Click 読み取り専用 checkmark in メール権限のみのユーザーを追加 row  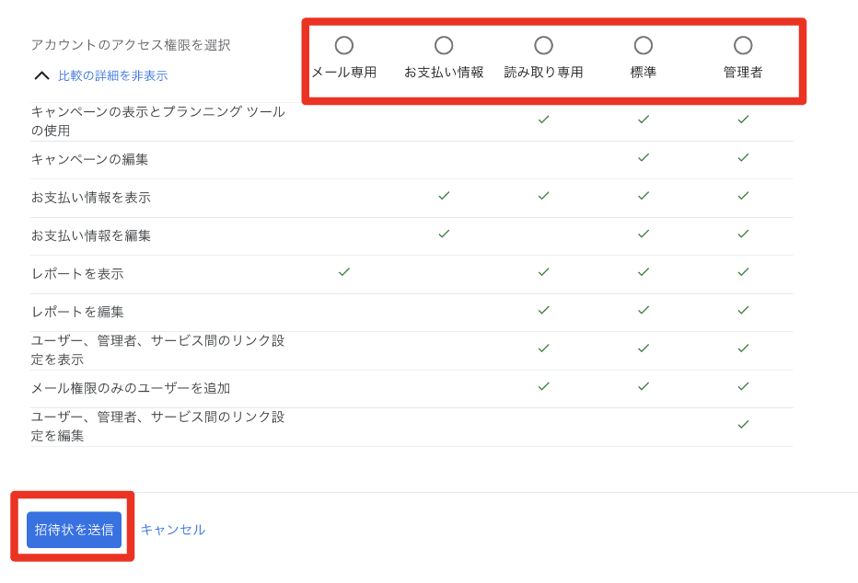pyautogui.click(x=543, y=386)
